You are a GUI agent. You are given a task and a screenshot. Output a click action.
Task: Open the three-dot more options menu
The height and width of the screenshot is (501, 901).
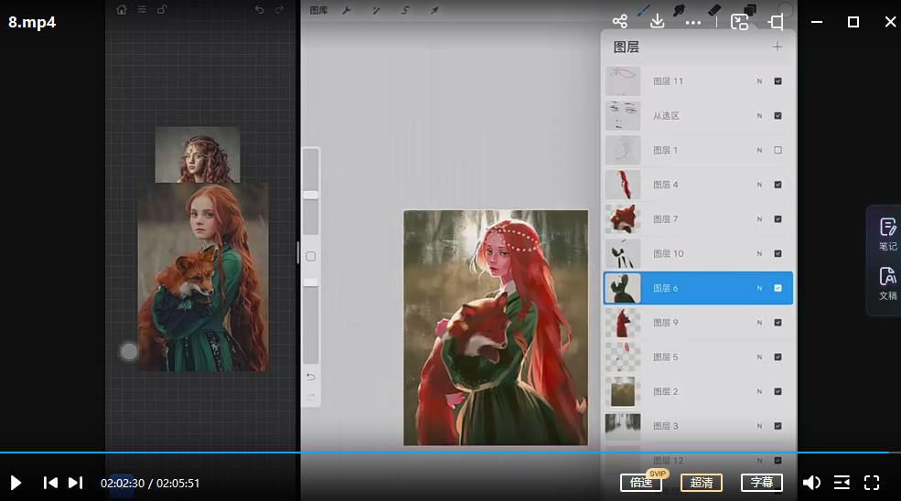click(692, 21)
